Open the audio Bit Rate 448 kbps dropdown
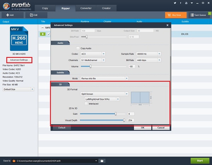This screenshot has height=165, width=212. 149,60
